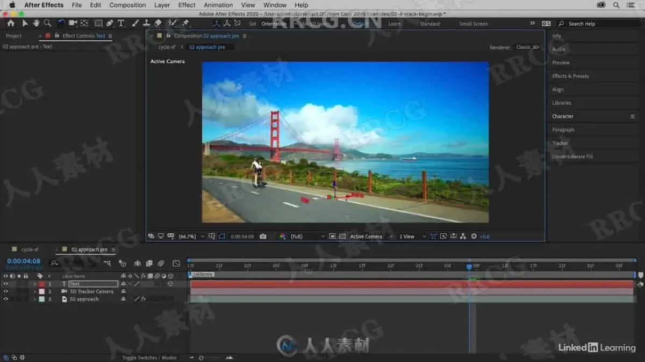This screenshot has height=362, width=645.
Task: Select the Pen tool
Action: [110, 23]
